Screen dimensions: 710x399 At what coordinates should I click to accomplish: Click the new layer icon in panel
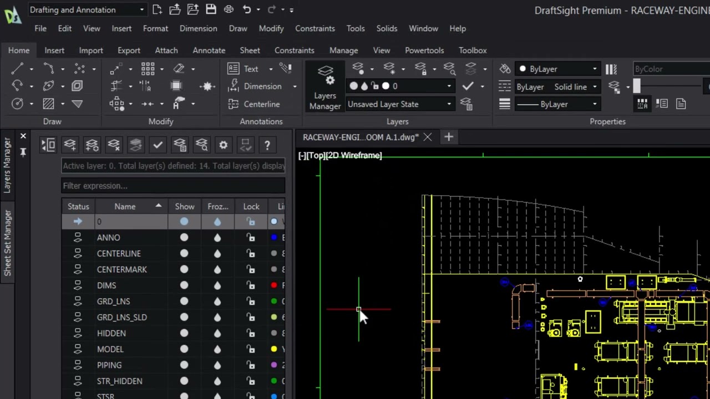pyautogui.click(x=70, y=145)
